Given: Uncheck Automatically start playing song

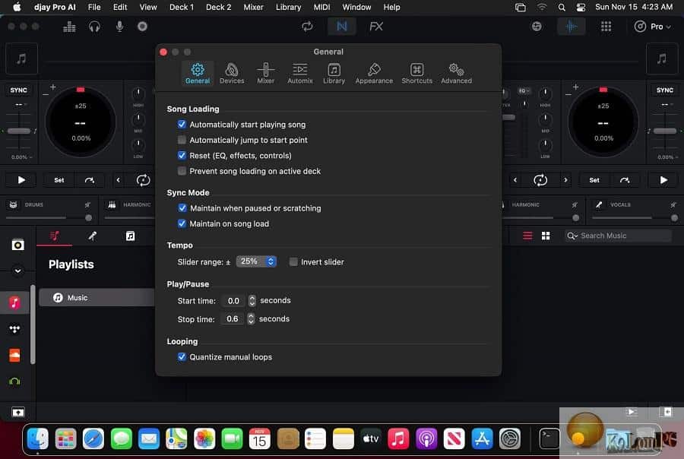Looking at the screenshot, I should pos(182,125).
